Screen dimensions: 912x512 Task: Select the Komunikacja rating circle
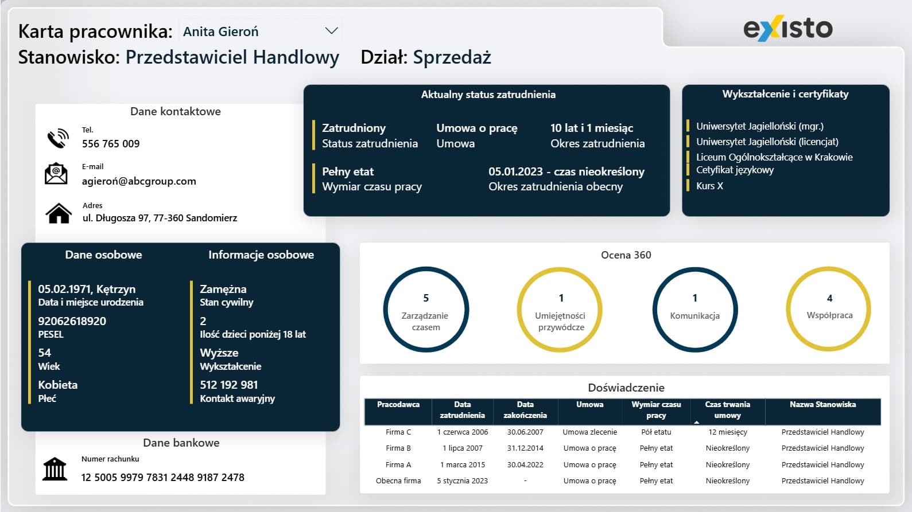pos(694,310)
